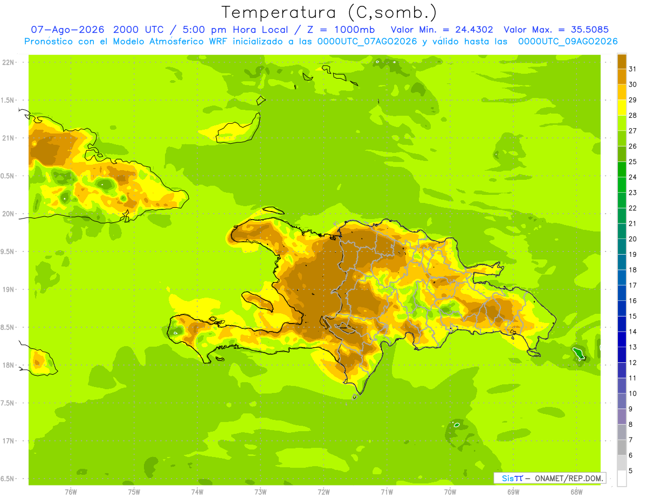Click the "10" legend value

pos(633,393)
